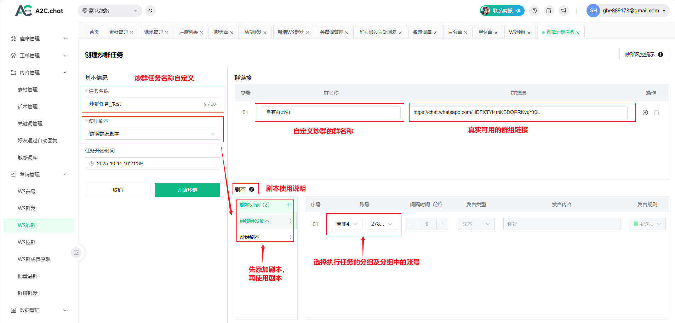Click the 取消 button
675x323 pixels.
[118, 190]
